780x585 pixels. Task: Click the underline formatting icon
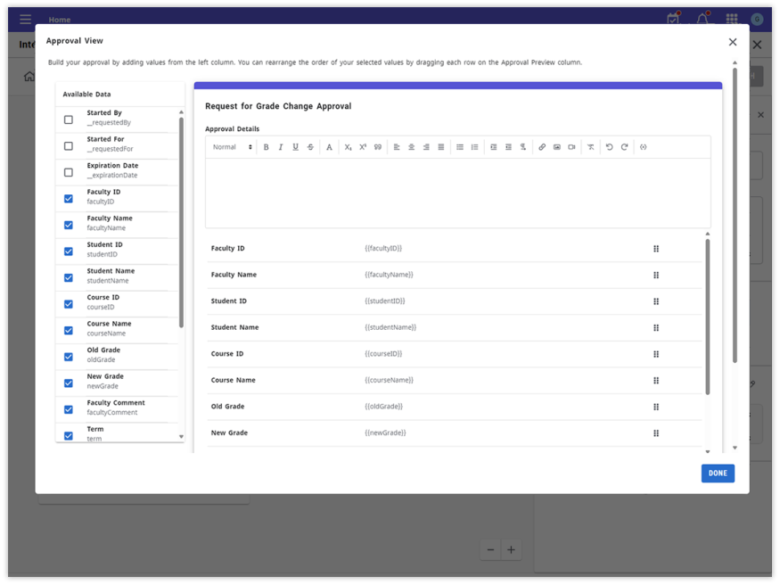coord(296,147)
